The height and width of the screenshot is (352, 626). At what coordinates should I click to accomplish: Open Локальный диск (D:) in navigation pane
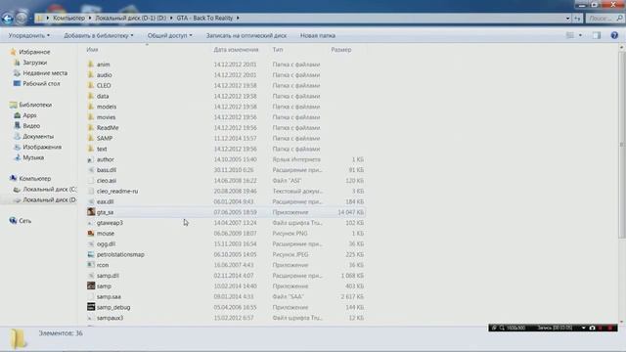click(x=49, y=199)
